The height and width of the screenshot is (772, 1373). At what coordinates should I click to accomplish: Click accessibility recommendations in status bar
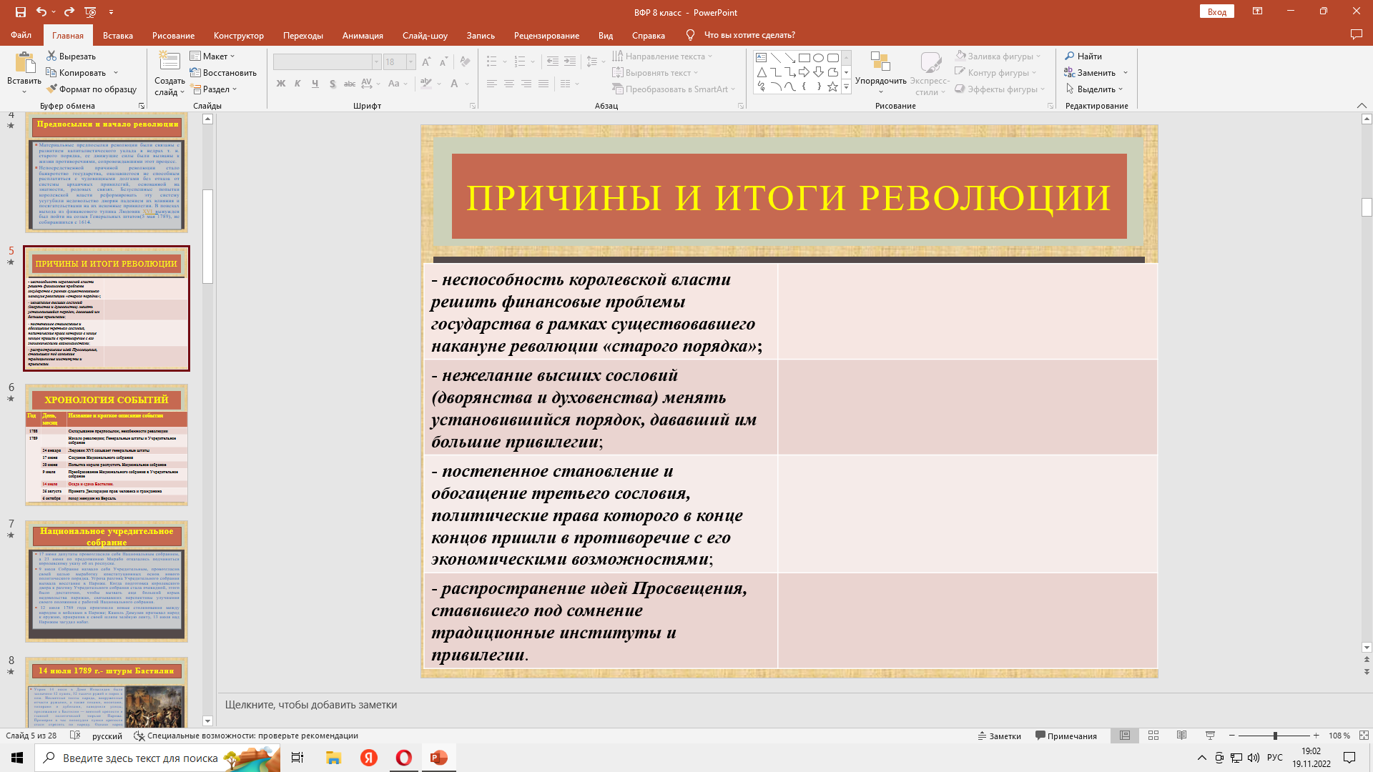pos(246,736)
